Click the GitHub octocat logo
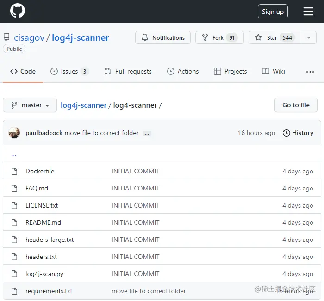Viewport: 324px width, 301px height. tap(18, 11)
